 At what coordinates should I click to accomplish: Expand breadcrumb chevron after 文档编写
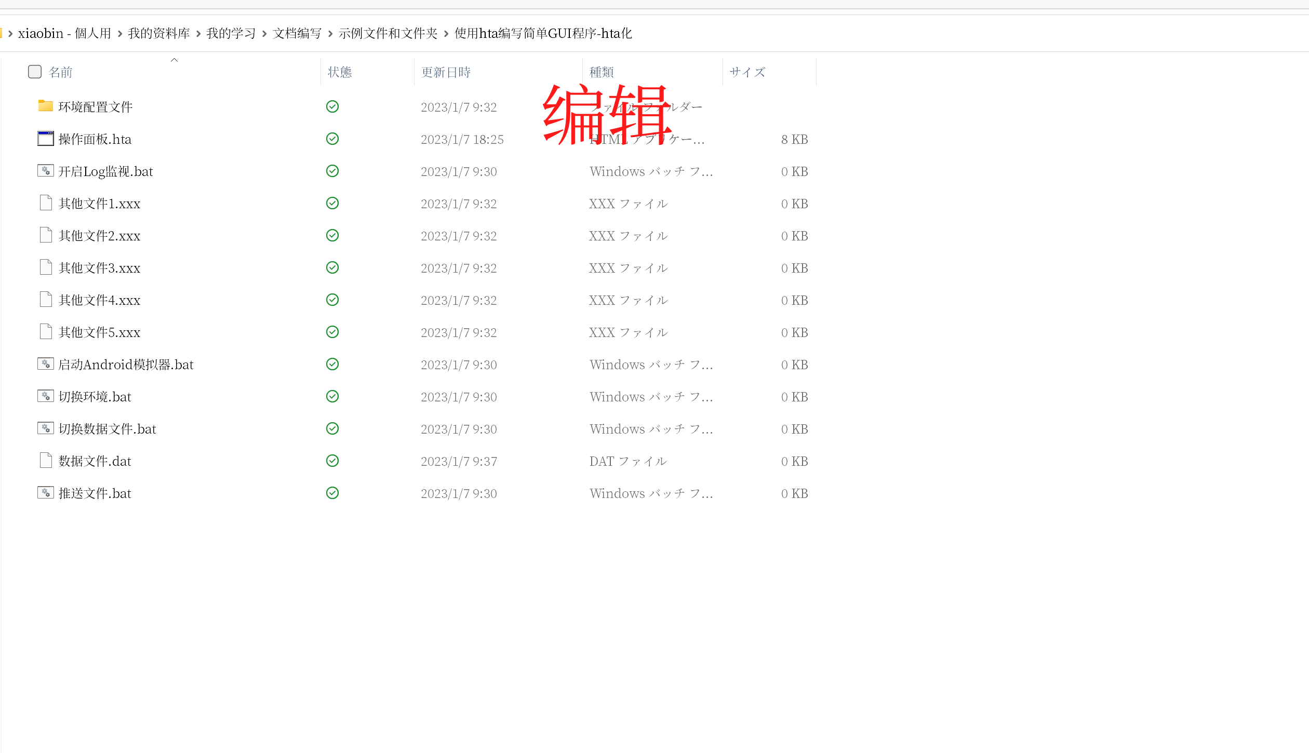click(330, 34)
